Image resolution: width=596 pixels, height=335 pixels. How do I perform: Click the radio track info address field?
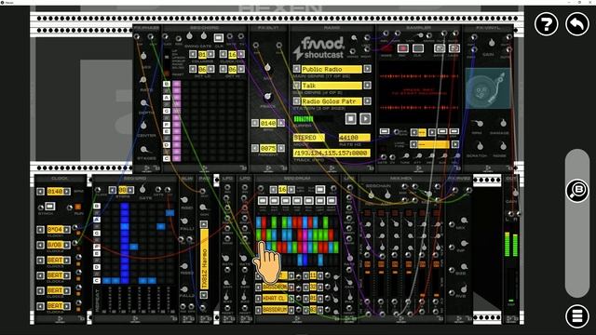(332, 153)
